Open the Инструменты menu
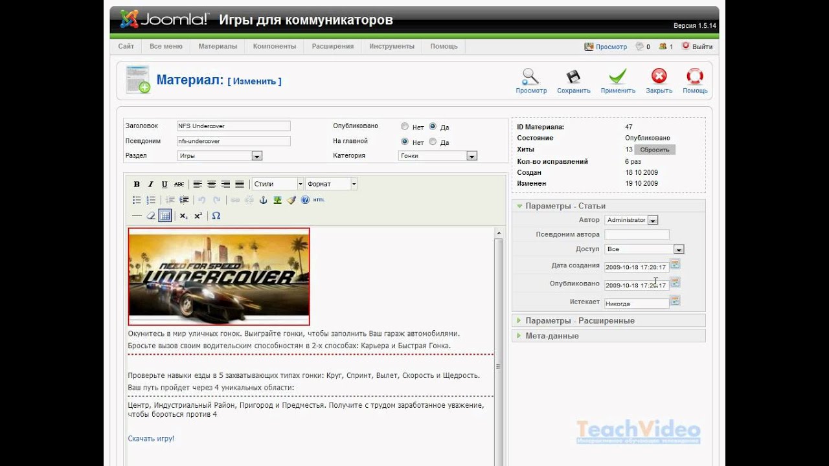This screenshot has width=829, height=466. click(x=392, y=47)
